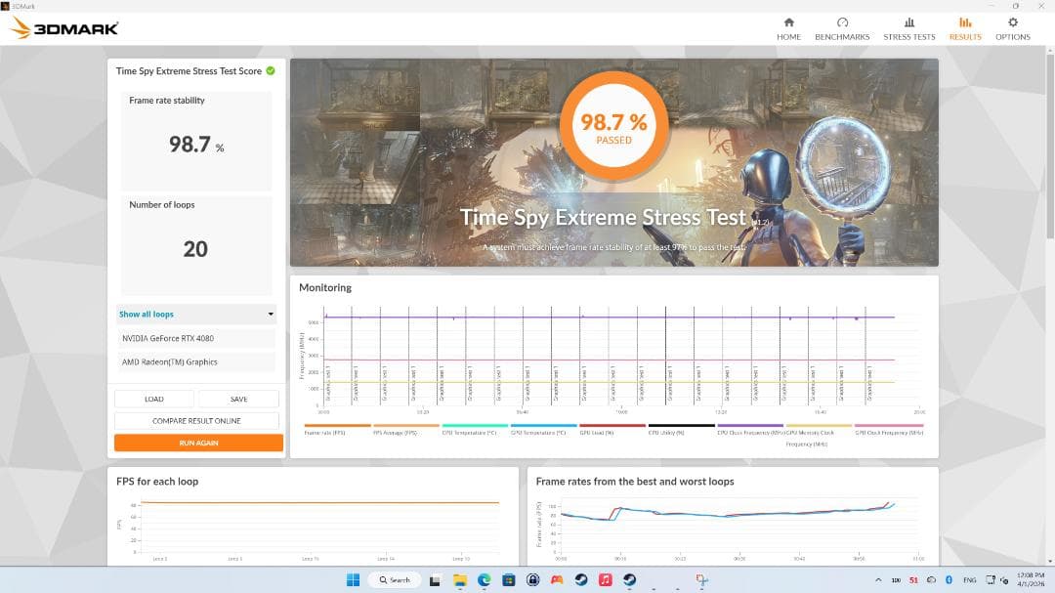Select the AMD Radeon(TM) Graphics row
The height and width of the screenshot is (593, 1055).
[195, 362]
